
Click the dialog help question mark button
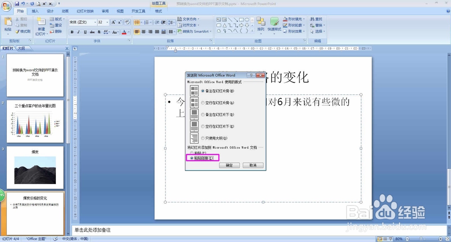pos(251,75)
